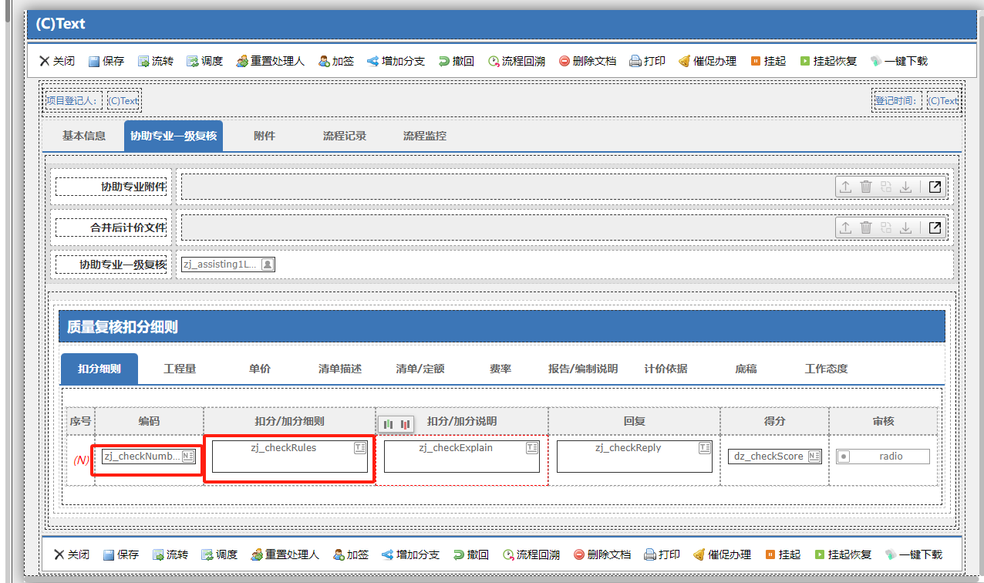This screenshot has width=984, height=583.
Task: Open the person picker in 协助专业一级复核 field
Action: pos(267,265)
